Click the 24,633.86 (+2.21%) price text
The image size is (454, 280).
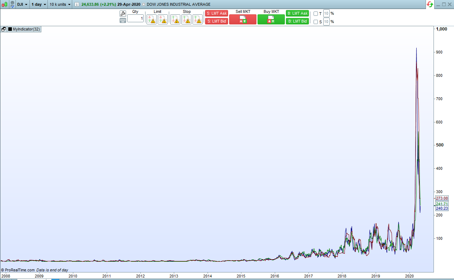(x=99, y=4)
